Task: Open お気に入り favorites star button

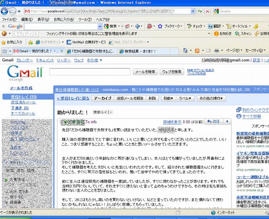Action: click(x=12, y=42)
